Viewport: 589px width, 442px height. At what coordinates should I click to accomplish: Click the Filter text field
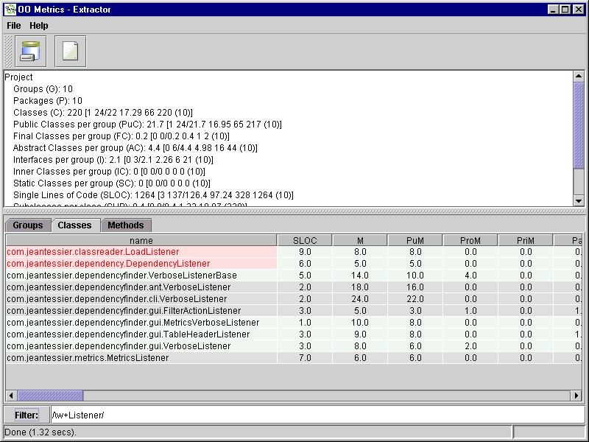click(318, 415)
